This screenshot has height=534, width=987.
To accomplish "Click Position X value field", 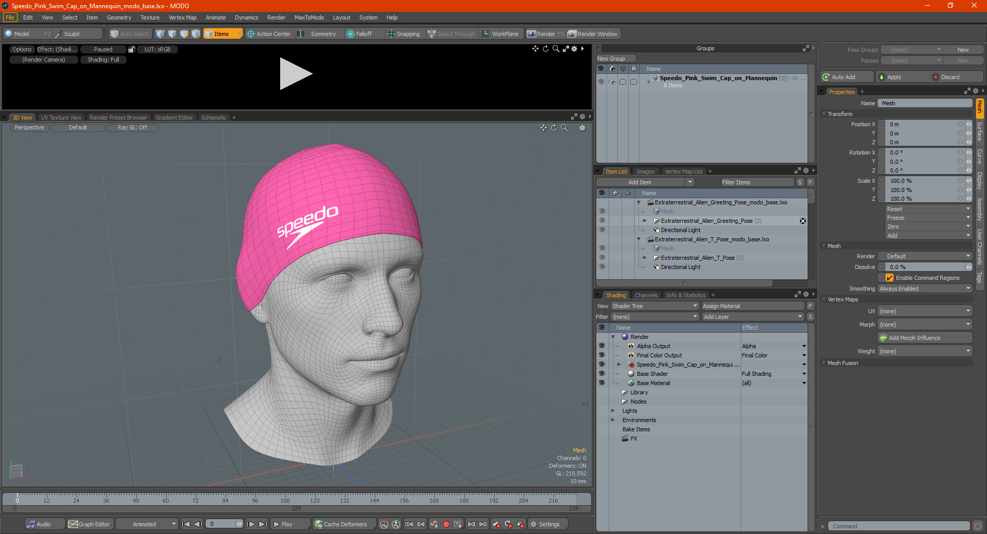I will [922, 124].
